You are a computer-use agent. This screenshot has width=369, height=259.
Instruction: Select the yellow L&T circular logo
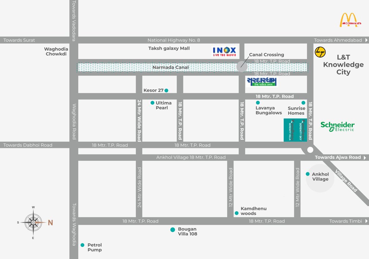[x=320, y=52]
